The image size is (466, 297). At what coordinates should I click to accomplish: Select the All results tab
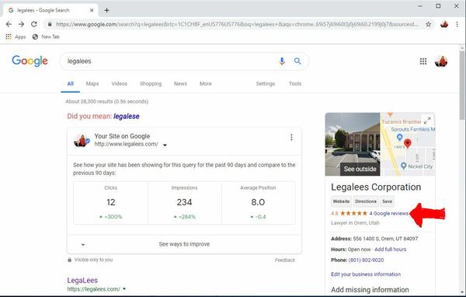click(x=70, y=84)
